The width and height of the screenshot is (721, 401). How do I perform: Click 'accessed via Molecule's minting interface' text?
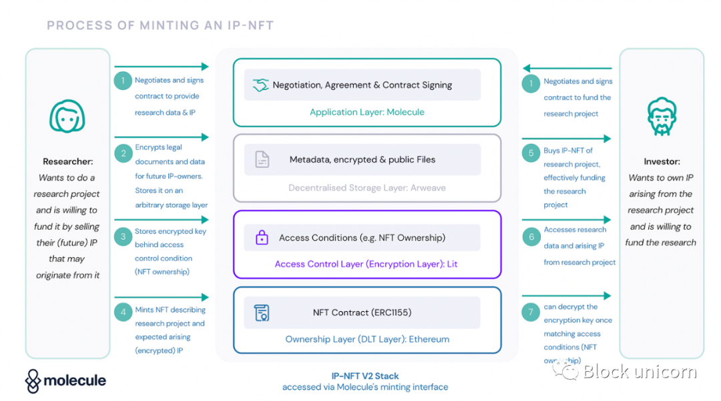[x=365, y=387]
